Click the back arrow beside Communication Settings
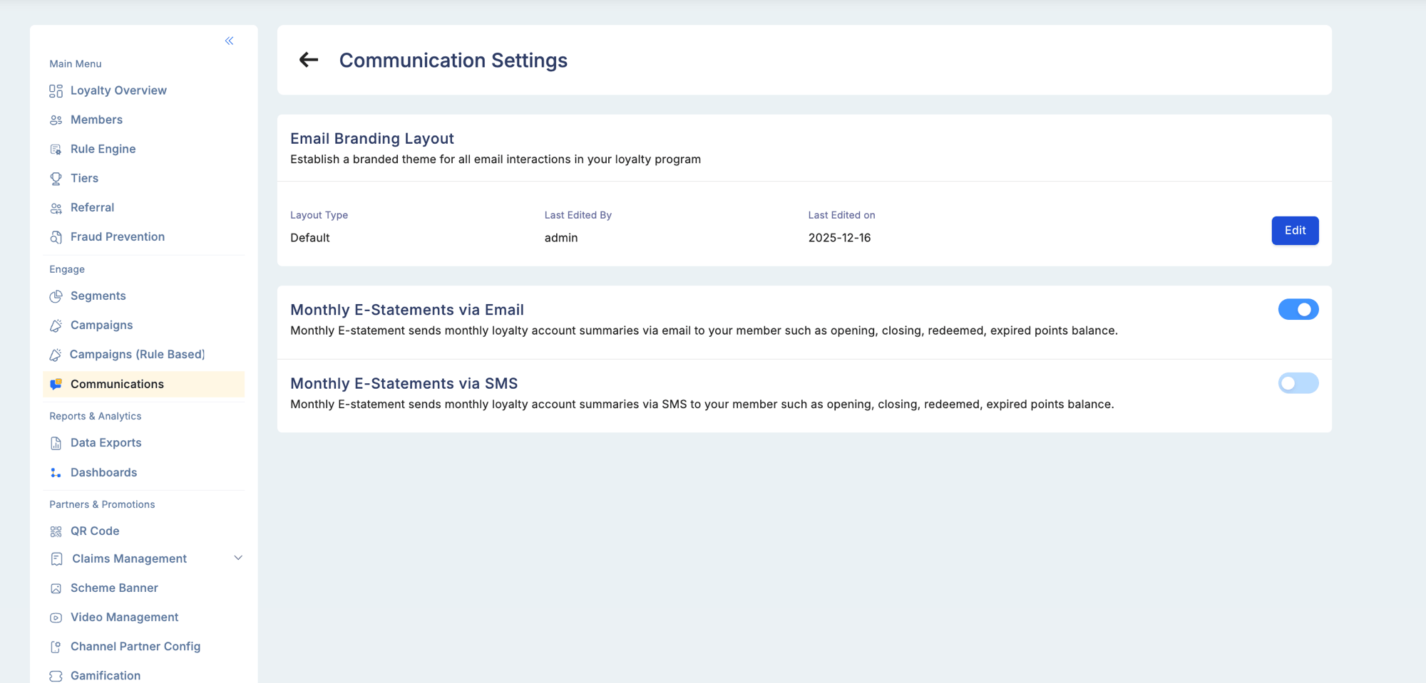 tap(308, 60)
